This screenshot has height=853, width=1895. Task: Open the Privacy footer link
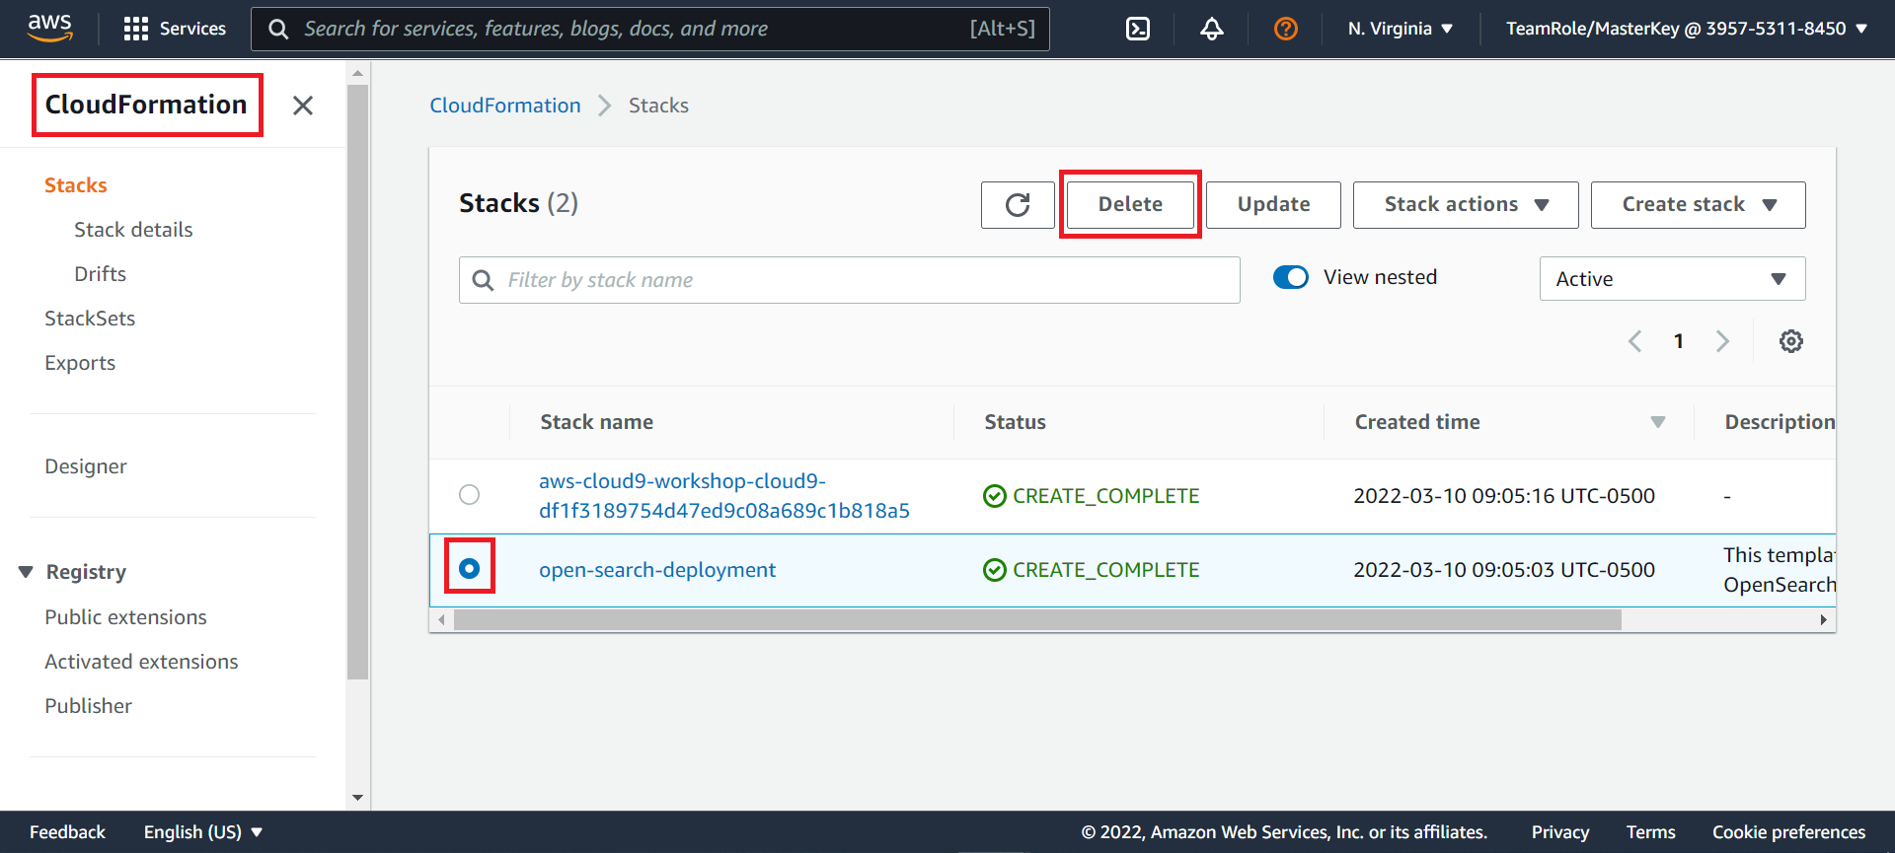click(1559, 832)
